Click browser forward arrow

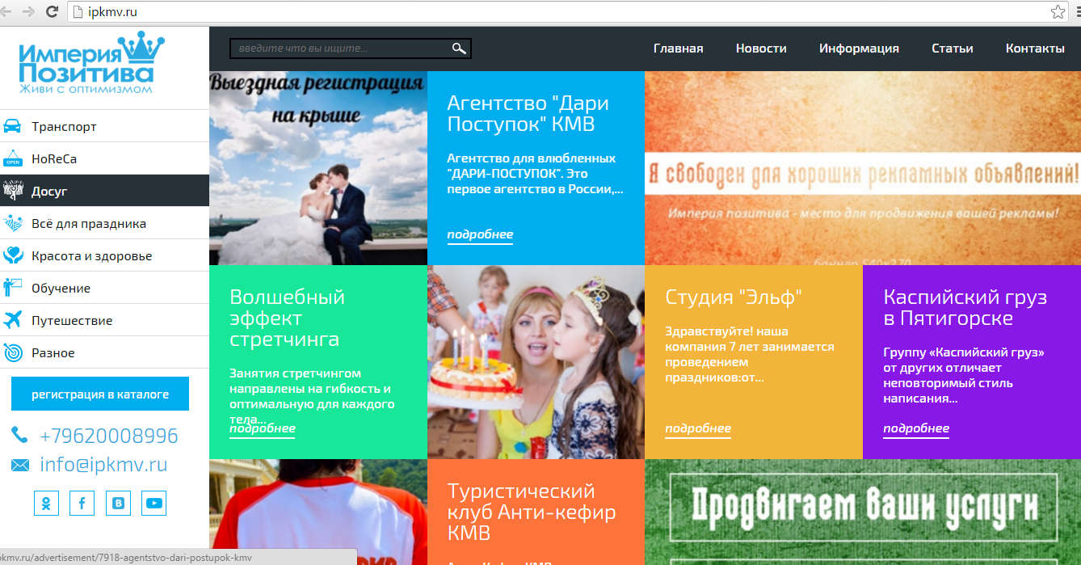28,12
